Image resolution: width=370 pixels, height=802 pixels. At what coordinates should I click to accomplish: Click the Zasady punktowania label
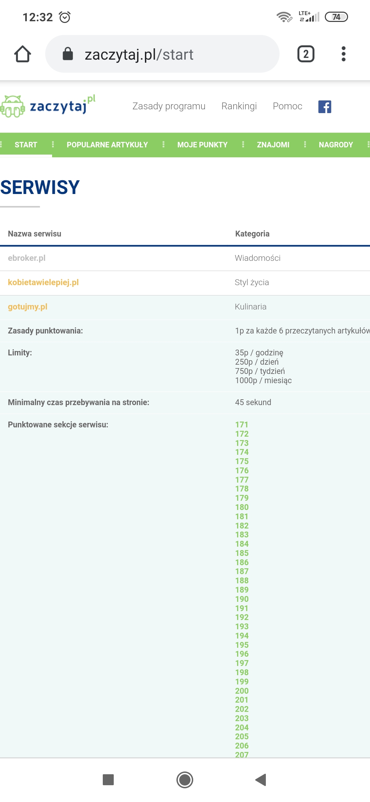pyautogui.click(x=45, y=331)
